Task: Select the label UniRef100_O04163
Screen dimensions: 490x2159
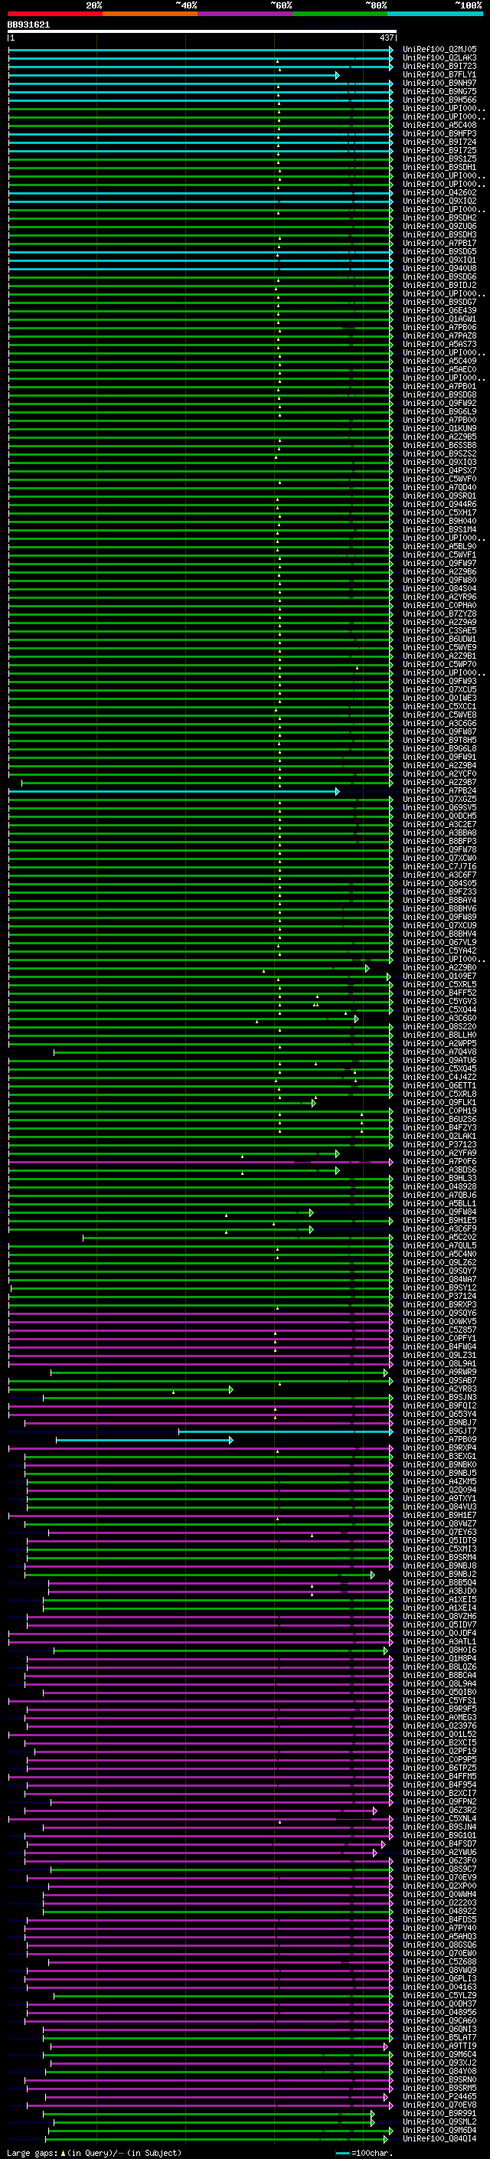Action: (439, 1987)
